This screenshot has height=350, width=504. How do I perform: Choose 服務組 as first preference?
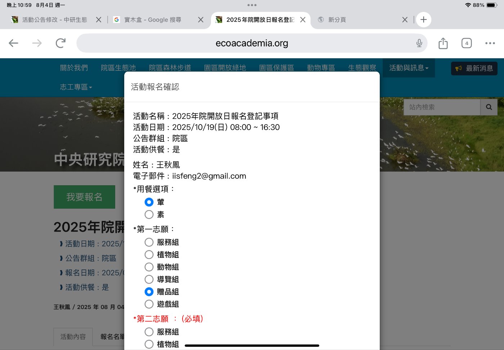pos(149,242)
